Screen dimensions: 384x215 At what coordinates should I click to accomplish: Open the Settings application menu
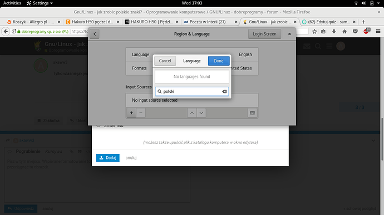pyautogui.click(x=40, y=3)
